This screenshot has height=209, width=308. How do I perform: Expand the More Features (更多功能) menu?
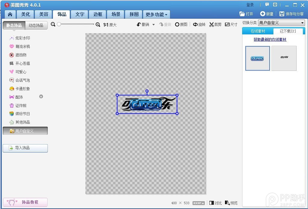[x=156, y=14]
